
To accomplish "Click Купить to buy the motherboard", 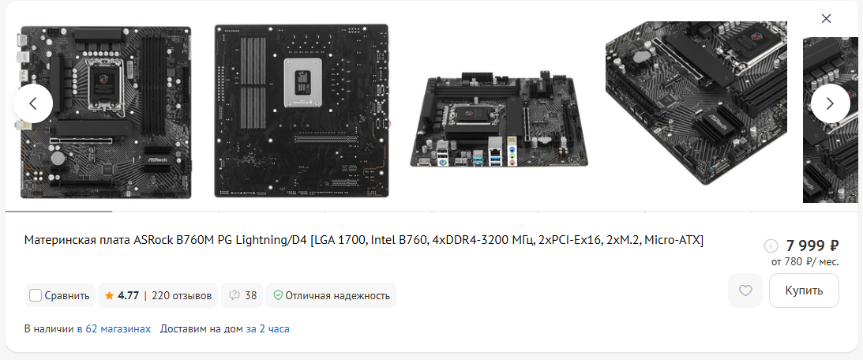I will pos(804,291).
